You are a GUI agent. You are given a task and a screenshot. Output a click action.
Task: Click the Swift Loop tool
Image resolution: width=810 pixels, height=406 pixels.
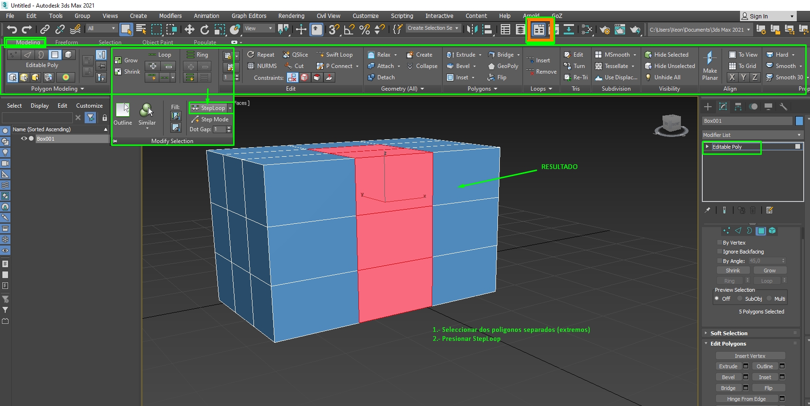tap(334, 55)
